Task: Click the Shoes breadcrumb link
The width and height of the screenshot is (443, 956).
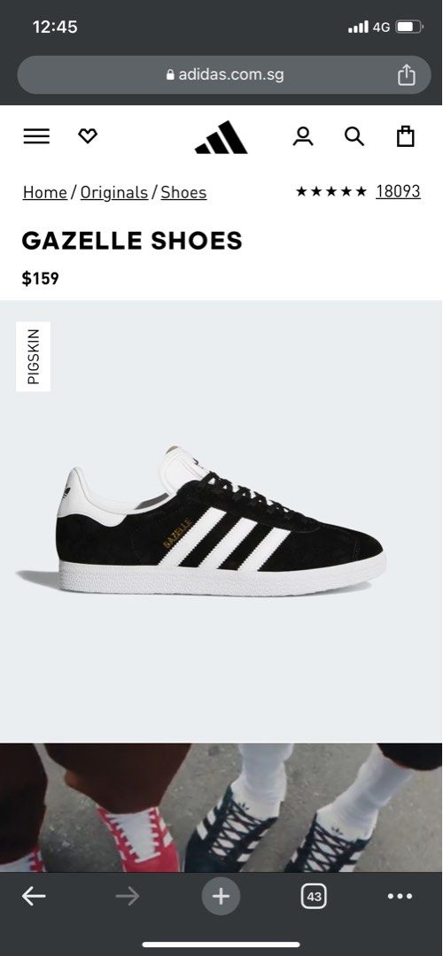Action: [x=183, y=193]
